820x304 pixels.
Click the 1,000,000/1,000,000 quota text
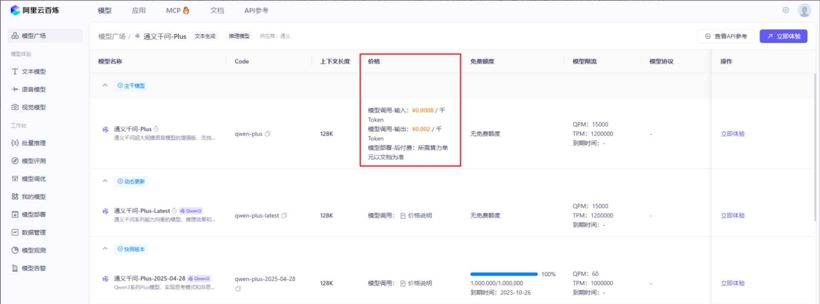497,283
